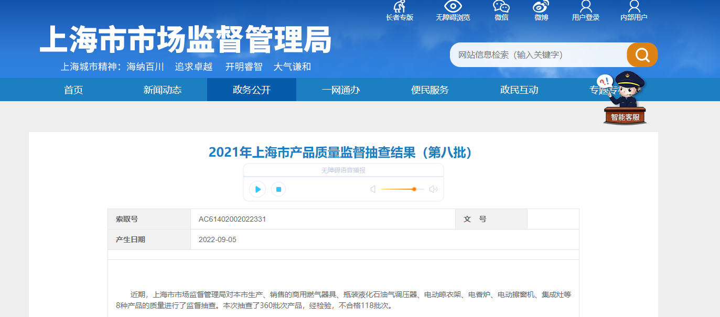The width and height of the screenshot is (720, 317).
Task: Open the 便民服务 menu item
Action: click(x=430, y=90)
